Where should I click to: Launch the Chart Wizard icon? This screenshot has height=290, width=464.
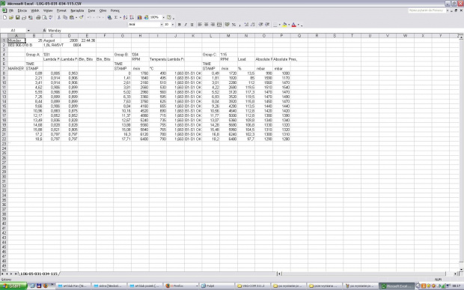(139, 17)
